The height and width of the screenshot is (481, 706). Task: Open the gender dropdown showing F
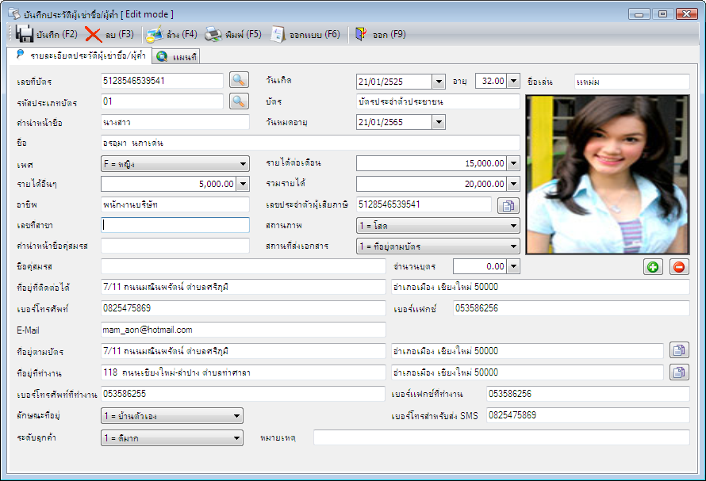tap(175, 164)
